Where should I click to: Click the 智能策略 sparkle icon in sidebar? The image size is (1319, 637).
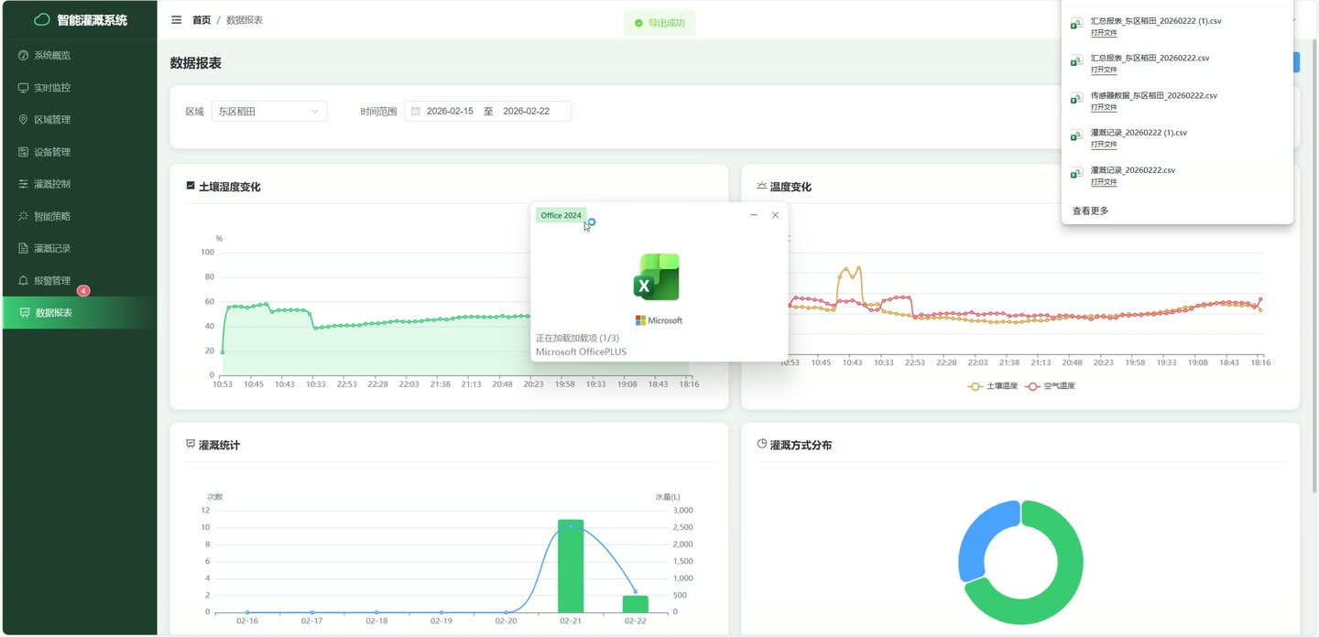(24, 216)
